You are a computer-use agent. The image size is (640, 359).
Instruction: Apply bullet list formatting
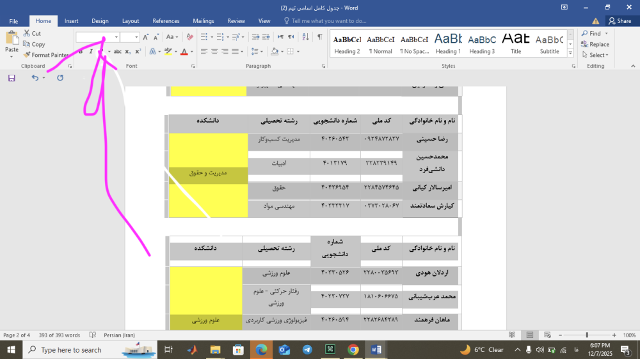tap(204, 37)
